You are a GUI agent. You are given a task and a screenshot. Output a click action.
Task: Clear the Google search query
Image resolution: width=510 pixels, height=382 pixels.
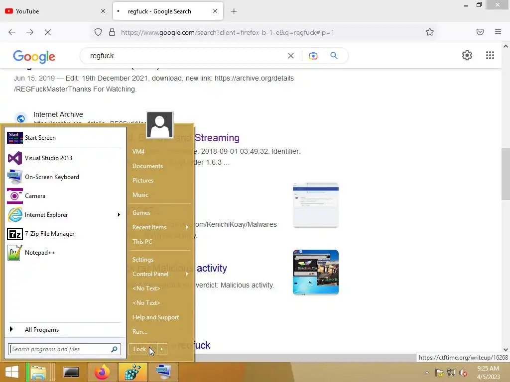(x=291, y=56)
